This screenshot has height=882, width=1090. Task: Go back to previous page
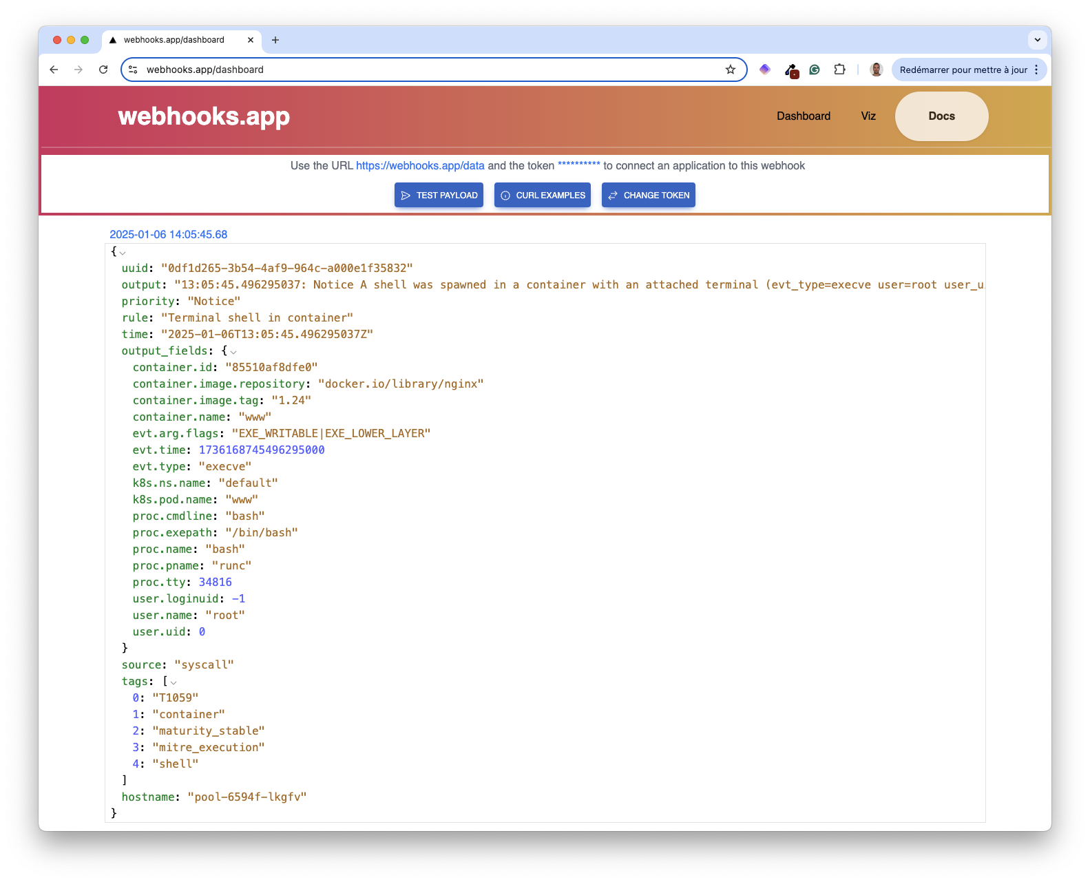(54, 70)
